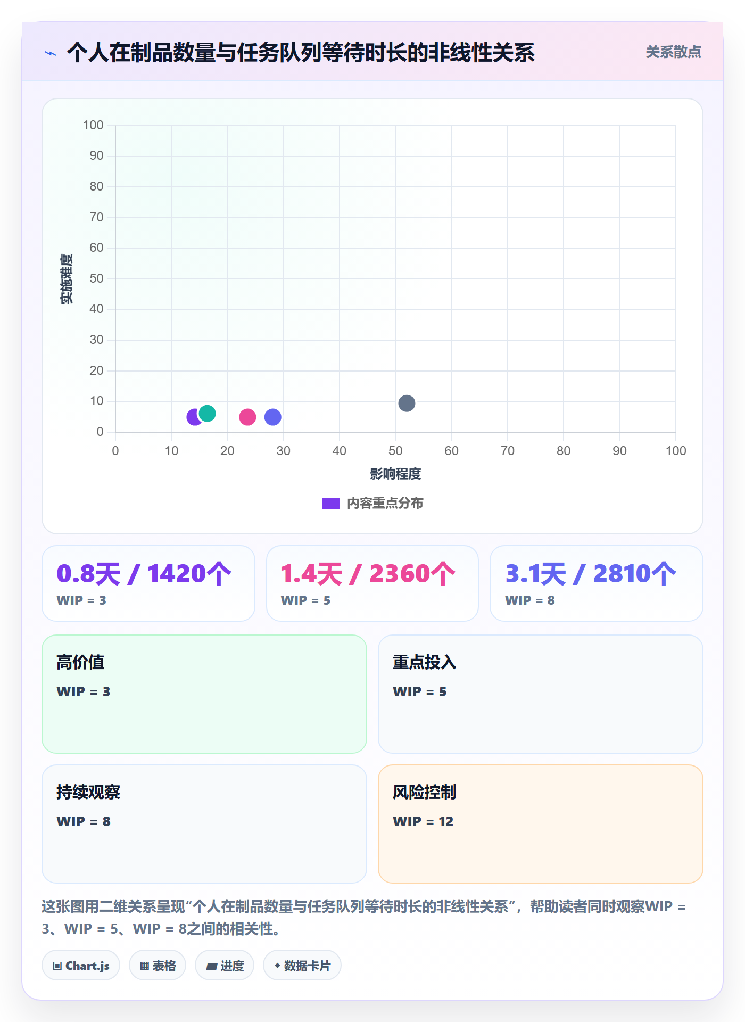Viewport: 745px width, 1022px height.
Task: Click the 进度 chip bar icon
Action: (211, 966)
